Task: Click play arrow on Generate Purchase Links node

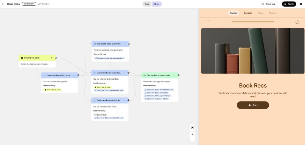Action: [x=124, y=100]
